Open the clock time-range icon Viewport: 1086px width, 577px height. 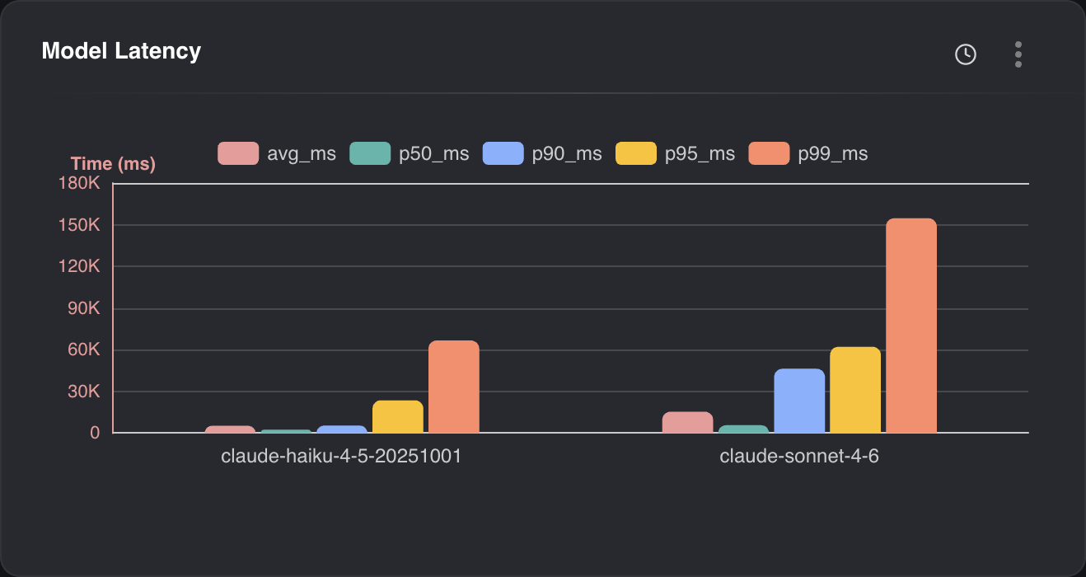click(x=965, y=54)
